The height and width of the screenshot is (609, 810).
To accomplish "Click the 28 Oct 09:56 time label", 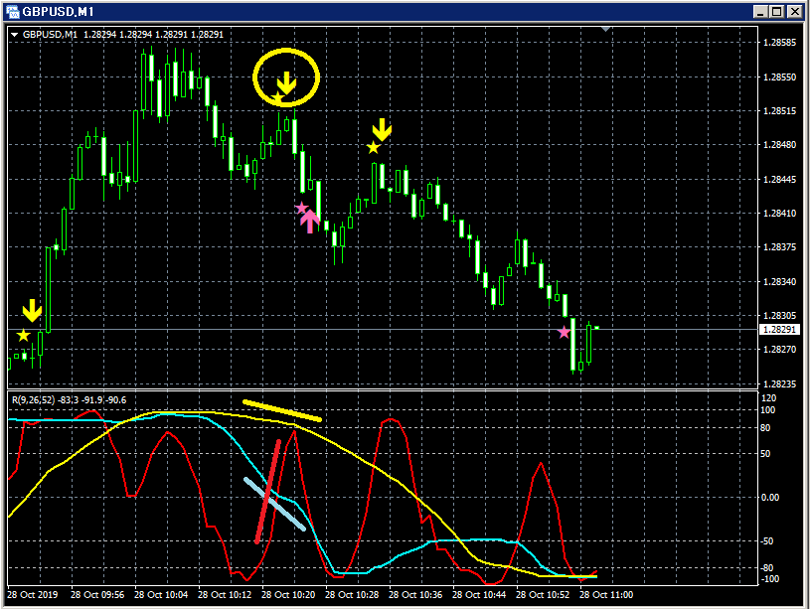I will click(x=97, y=594).
